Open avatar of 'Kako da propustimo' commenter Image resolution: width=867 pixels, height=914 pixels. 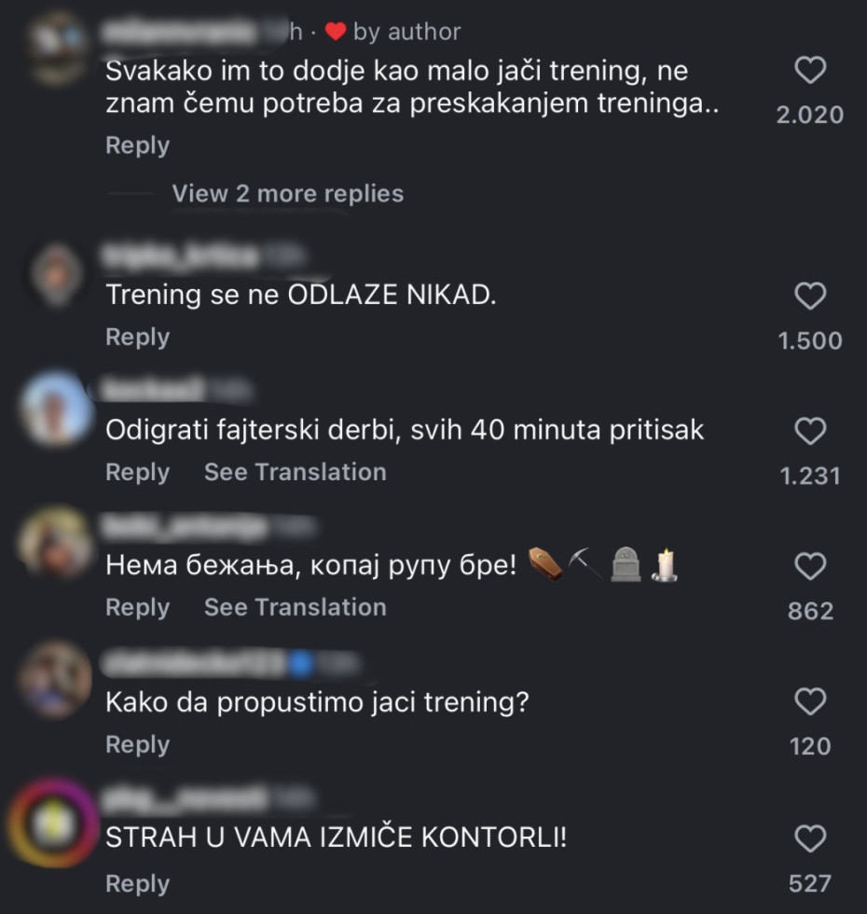pos(56,681)
